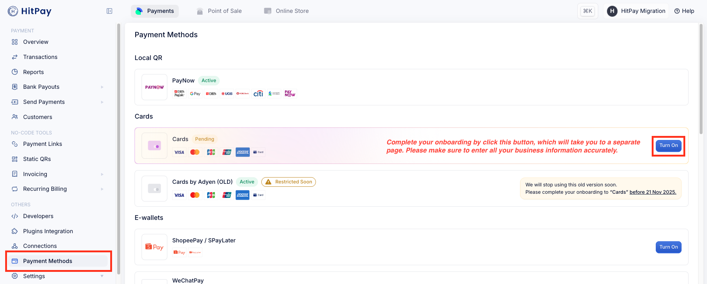
Task: Click the Visa logo in Cards row
Action: pyautogui.click(x=180, y=152)
